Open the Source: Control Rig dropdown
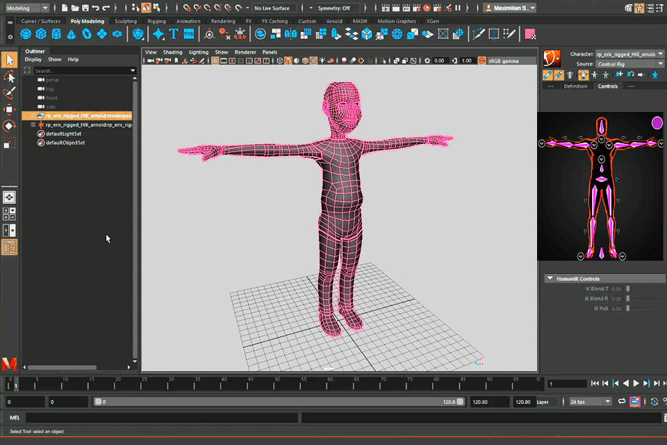 pos(629,64)
